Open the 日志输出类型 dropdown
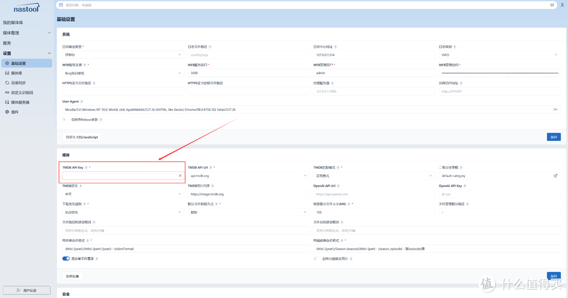Image resolution: width=568 pixels, height=298 pixels. 122,55
